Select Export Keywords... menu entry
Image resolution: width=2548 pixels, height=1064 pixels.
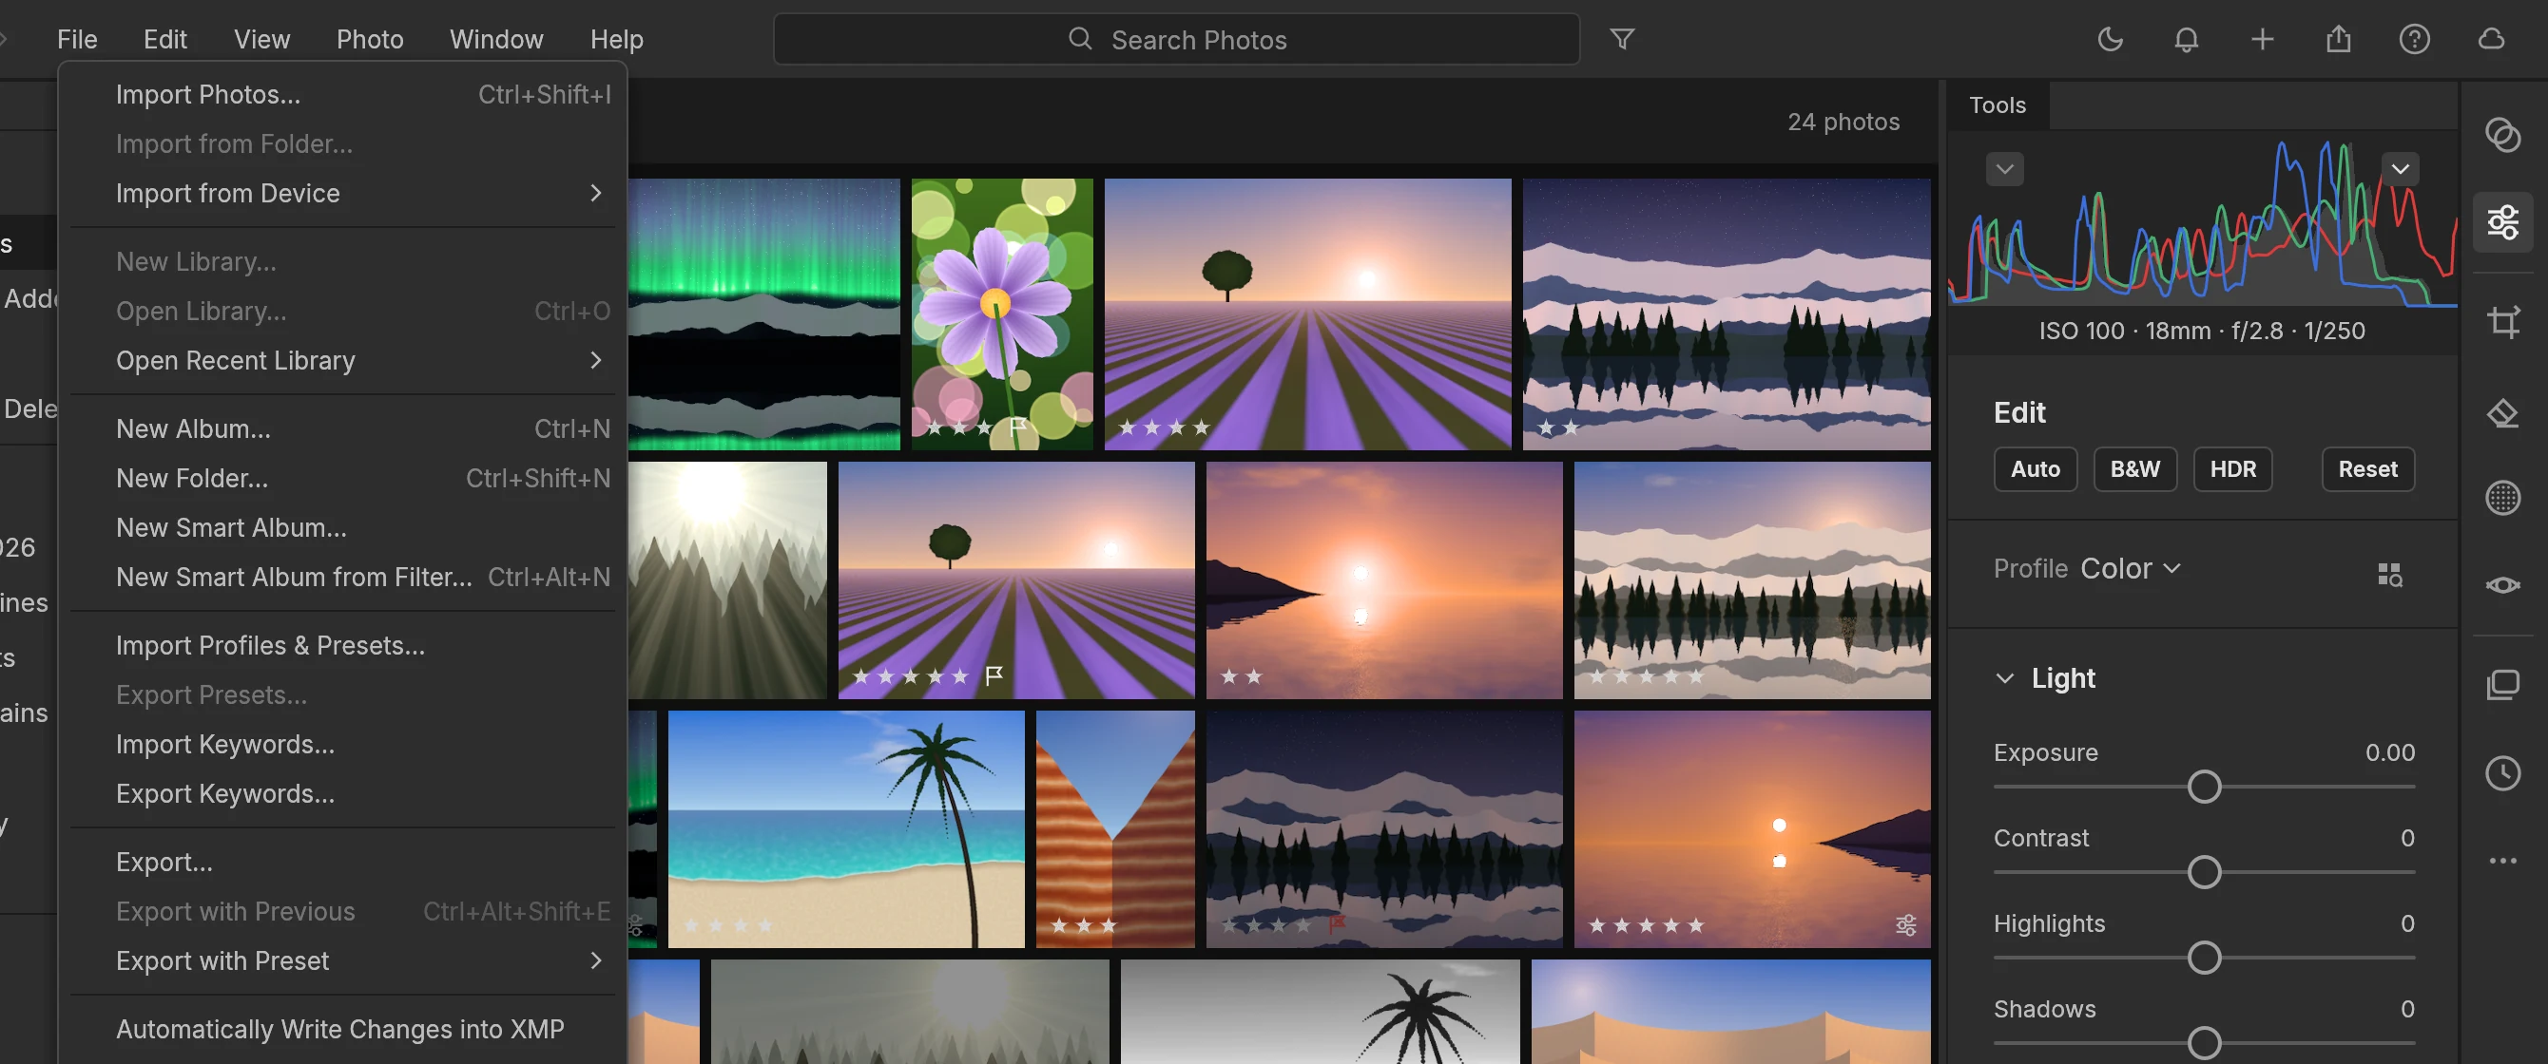(342, 794)
